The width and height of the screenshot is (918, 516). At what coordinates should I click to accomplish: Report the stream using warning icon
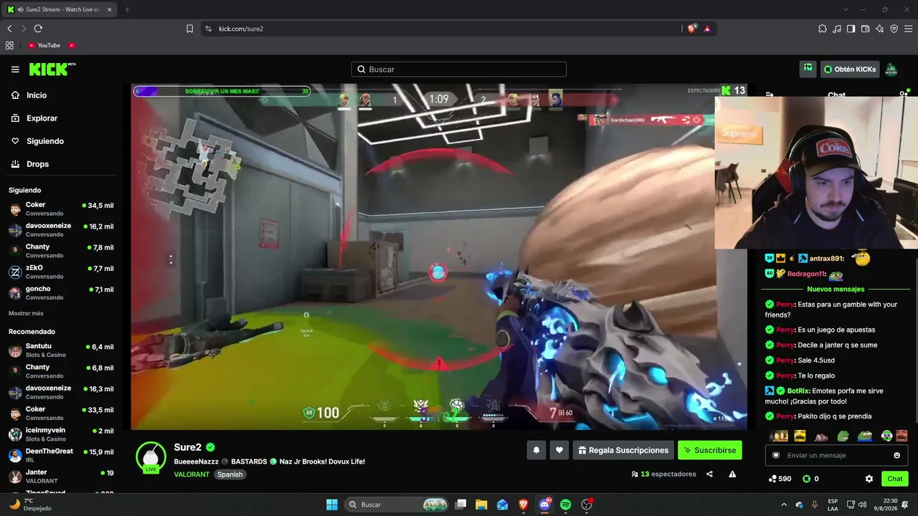point(732,474)
